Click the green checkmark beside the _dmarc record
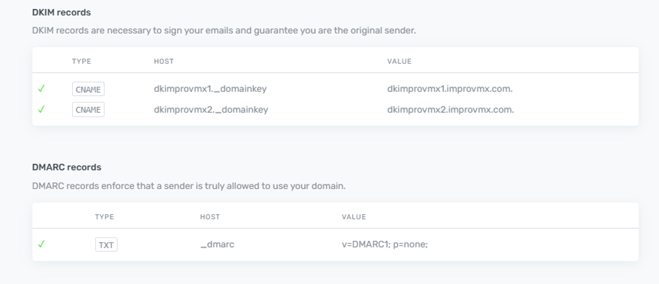Viewport: 659px width, 284px height. [x=41, y=244]
